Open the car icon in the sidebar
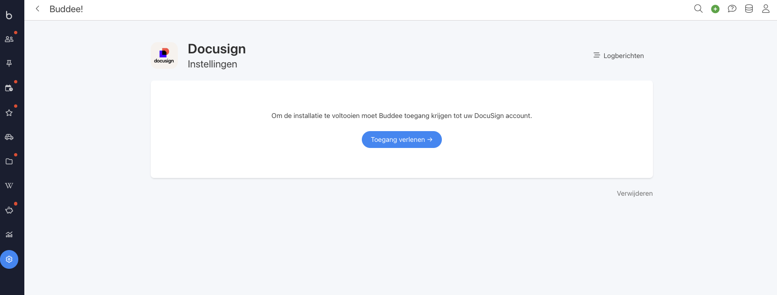Screen dimensions: 777x295 9,137
